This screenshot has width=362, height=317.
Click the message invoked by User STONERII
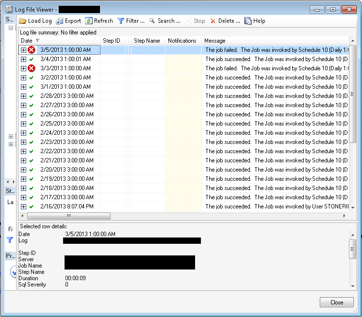[x=277, y=206]
